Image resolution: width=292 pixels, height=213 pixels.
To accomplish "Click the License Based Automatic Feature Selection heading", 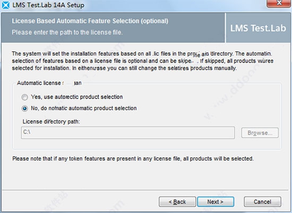I will click(90, 21).
